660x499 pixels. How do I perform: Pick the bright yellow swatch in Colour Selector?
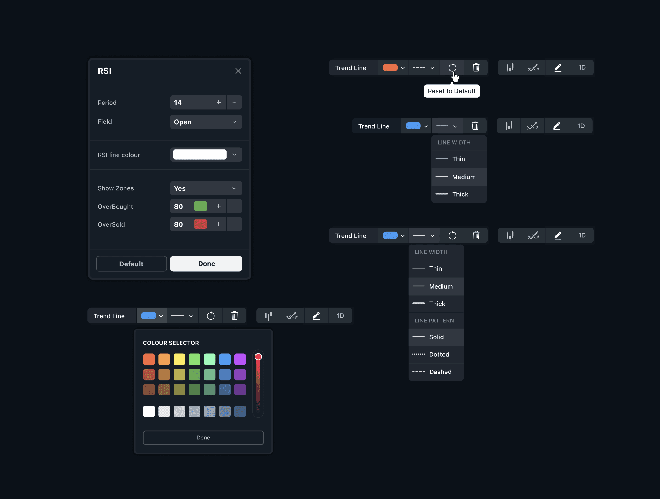point(179,359)
